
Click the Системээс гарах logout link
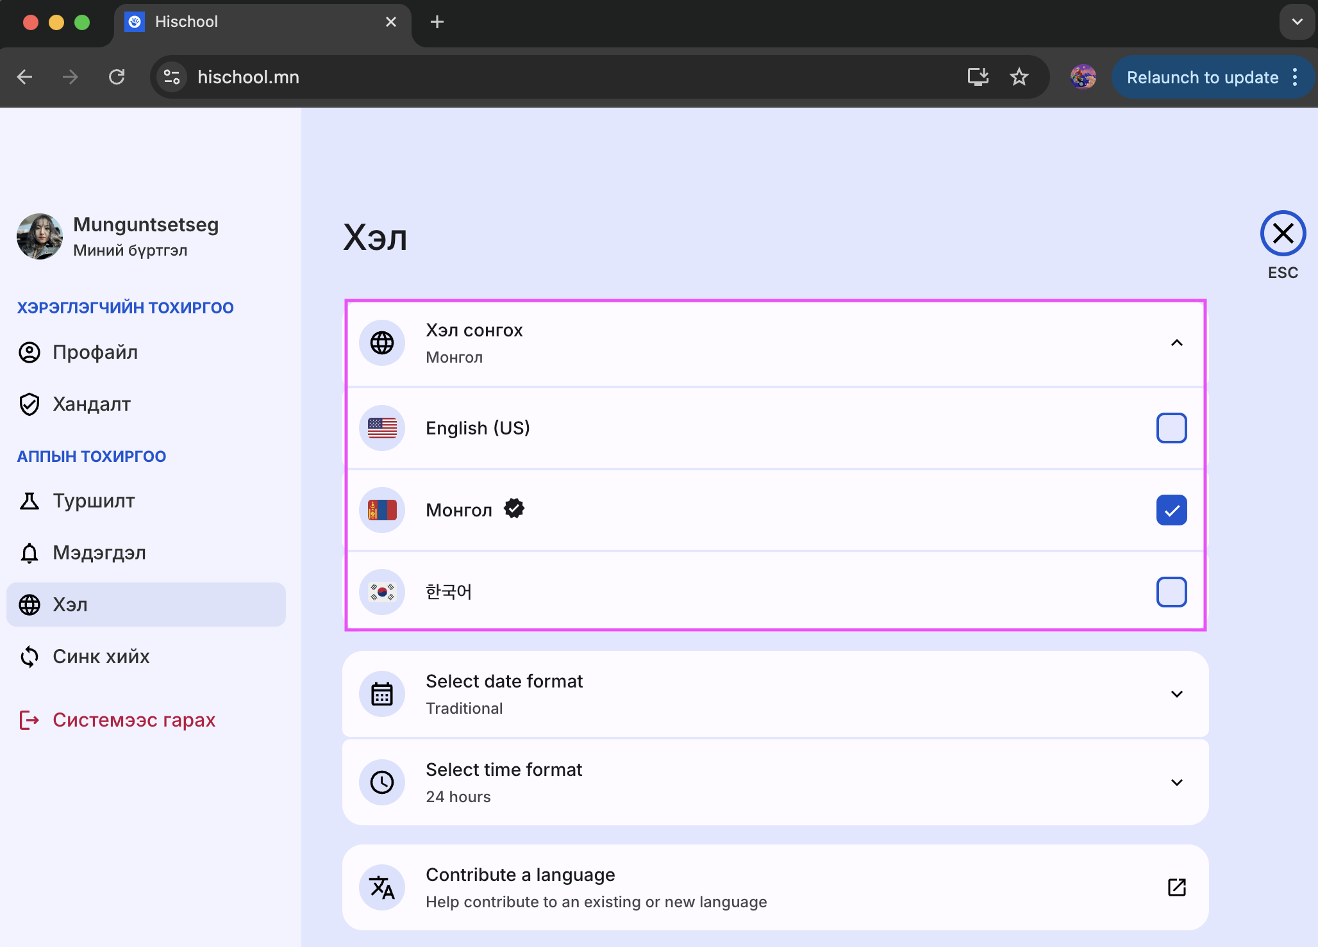[133, 720]
